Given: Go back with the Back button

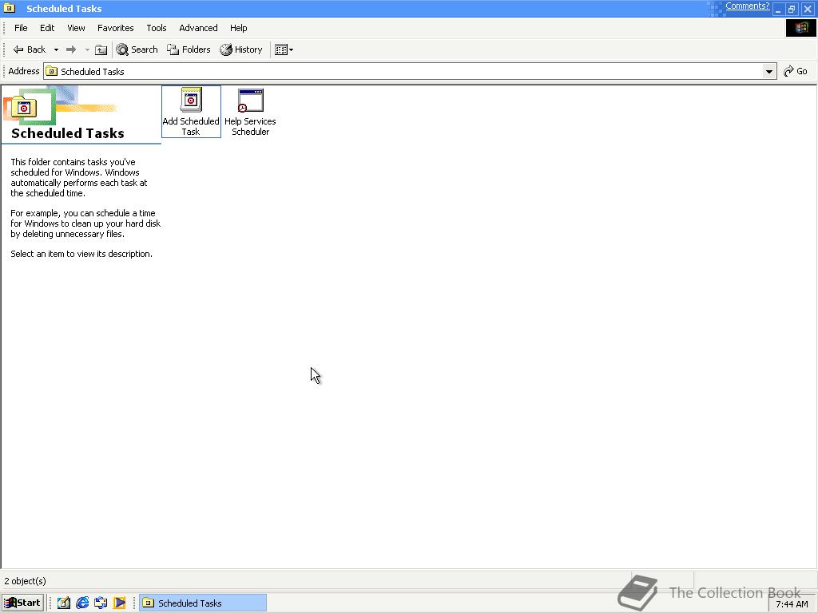Looking at the screenshot, I should click(30, 49).
